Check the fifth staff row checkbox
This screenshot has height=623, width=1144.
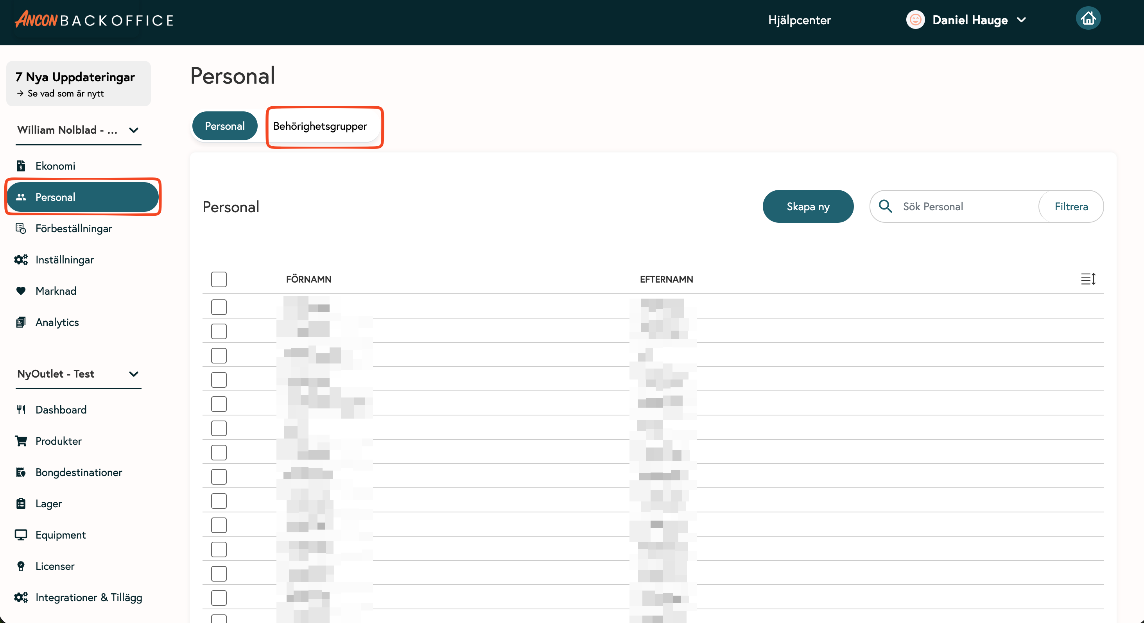pyautogui.click(x=219, y=404)
